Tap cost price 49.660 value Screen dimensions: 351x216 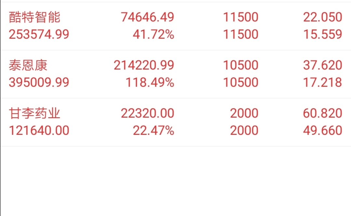(323, 131)
